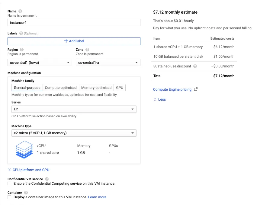Image resolution: width=257 pixels, height=205 pixels.
Task: Open the Machine type e2-micro dropdown
Action: pyautogui.click(x=74, y=133)
